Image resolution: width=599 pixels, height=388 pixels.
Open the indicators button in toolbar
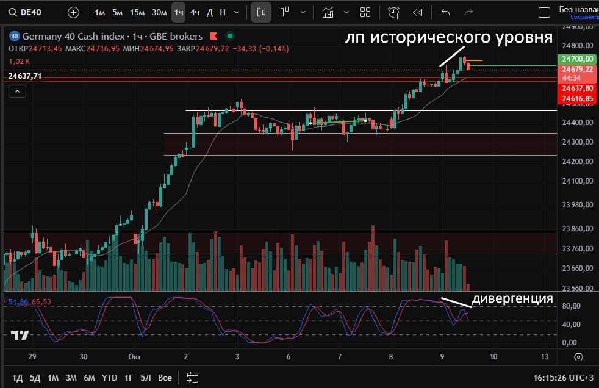coord(328,12)
